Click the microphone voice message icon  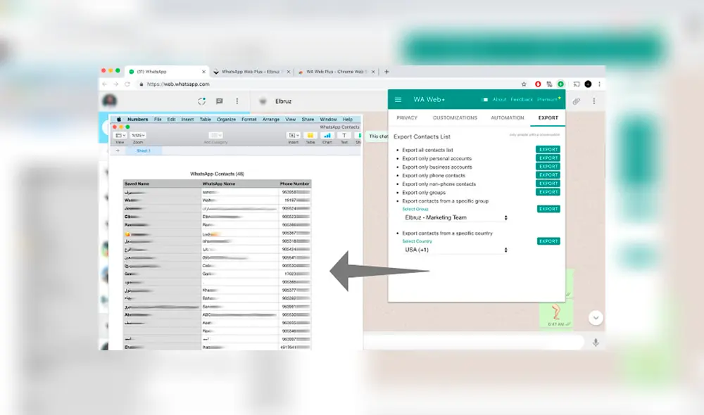click(x=596, y=343)
